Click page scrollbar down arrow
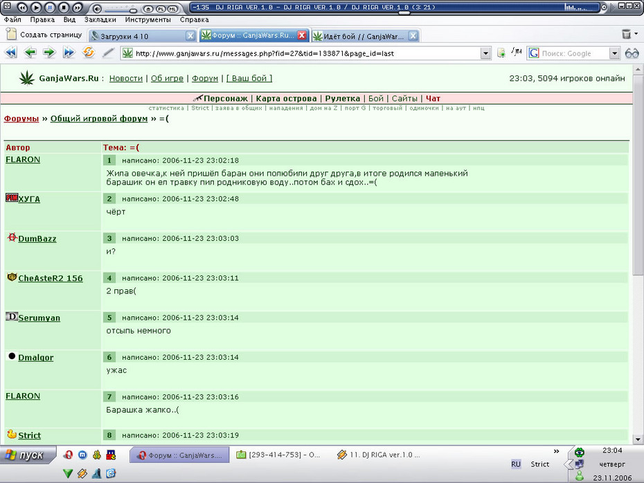644x483 pixels. click(x=638, y=439)
